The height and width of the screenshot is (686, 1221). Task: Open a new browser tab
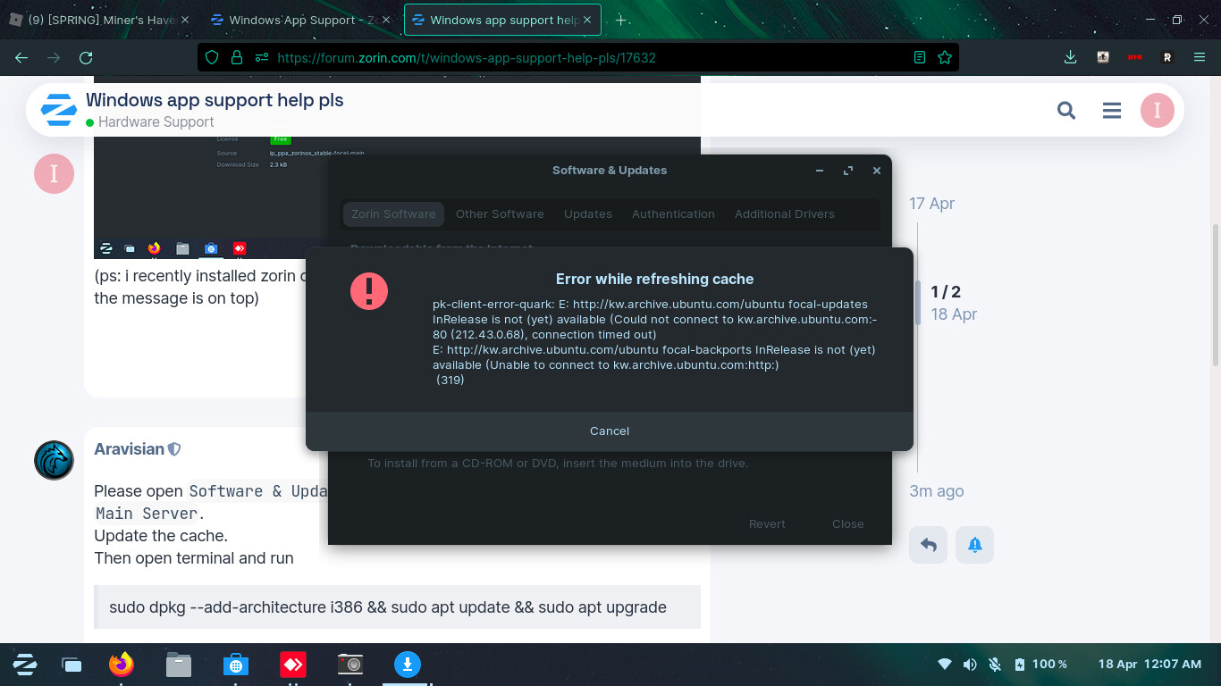pyautogui.click(x=621, y=20)
